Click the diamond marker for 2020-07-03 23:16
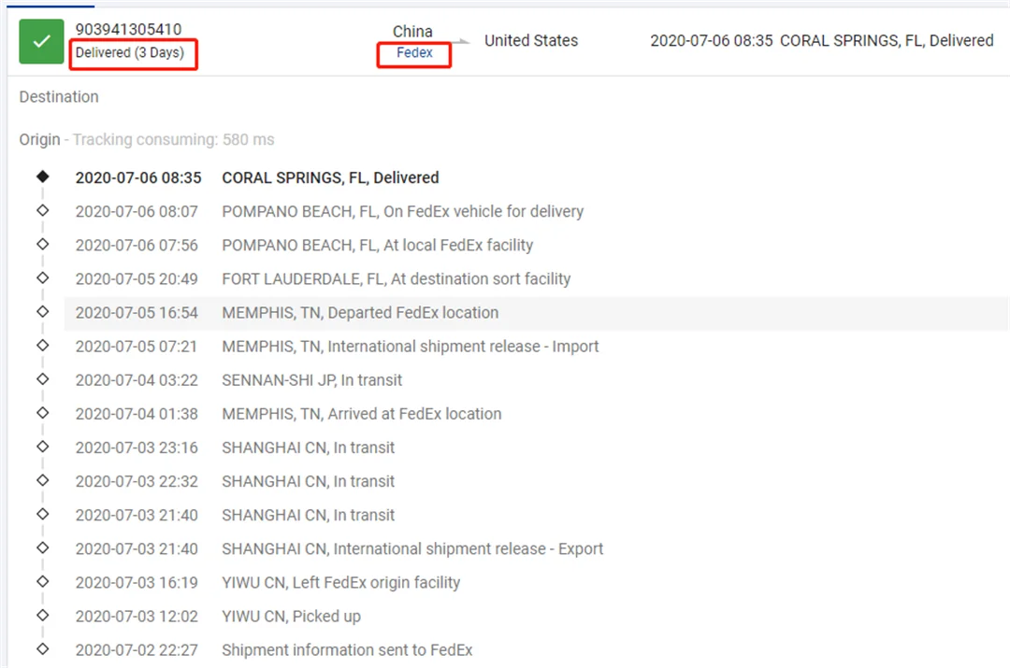This screenshot has width=1010, height=668. pos(42,446)
